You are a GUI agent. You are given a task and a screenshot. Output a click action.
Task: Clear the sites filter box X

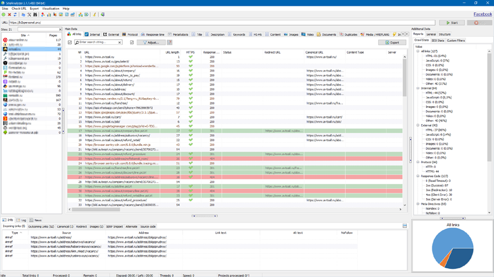click(60, 29)
